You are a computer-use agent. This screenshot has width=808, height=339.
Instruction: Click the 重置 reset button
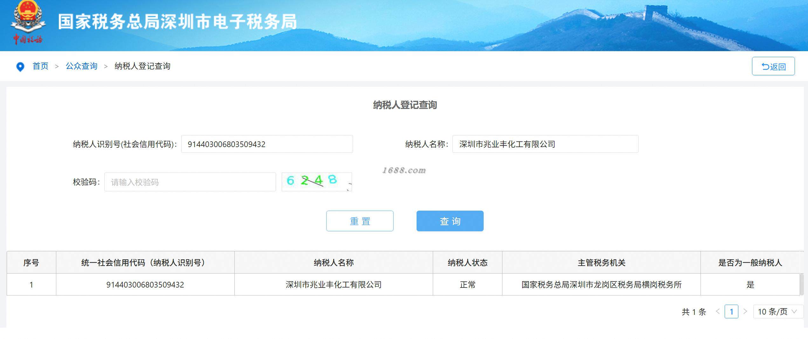(x=360, y=221)
